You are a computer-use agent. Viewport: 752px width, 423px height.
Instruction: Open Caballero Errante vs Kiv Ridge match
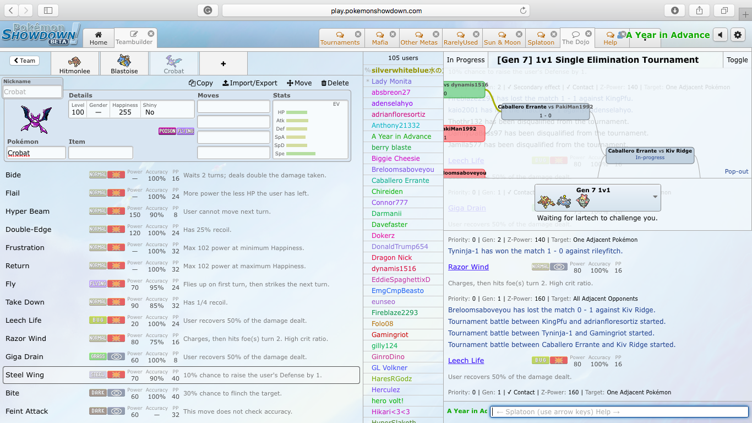650,154
